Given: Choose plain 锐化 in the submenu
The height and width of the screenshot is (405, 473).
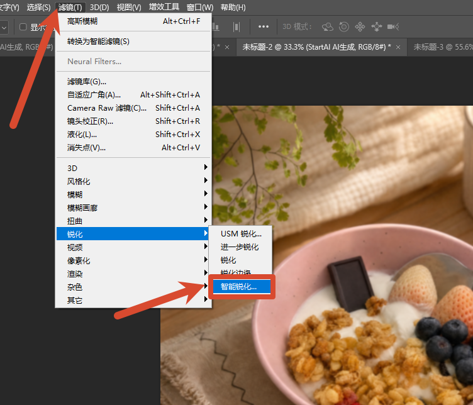Looking at the screenshot, I should point(241,260).
